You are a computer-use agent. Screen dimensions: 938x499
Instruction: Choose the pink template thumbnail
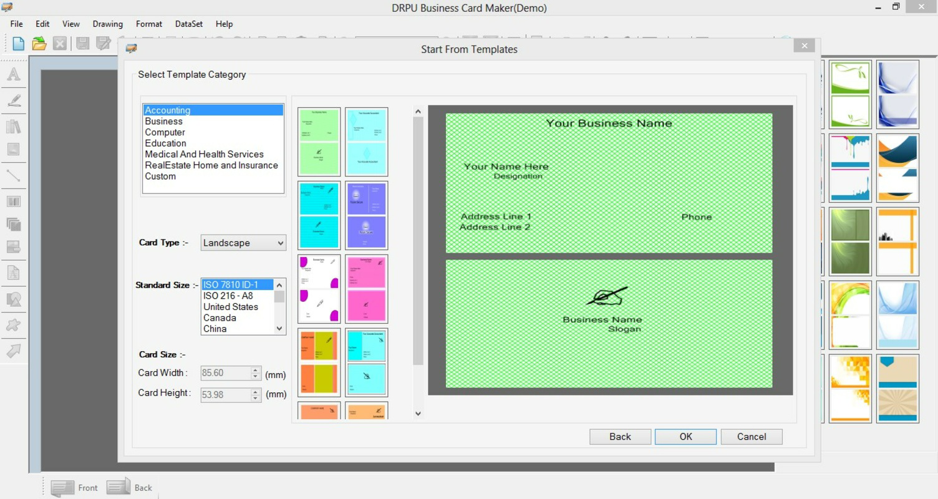click(366, 289)
